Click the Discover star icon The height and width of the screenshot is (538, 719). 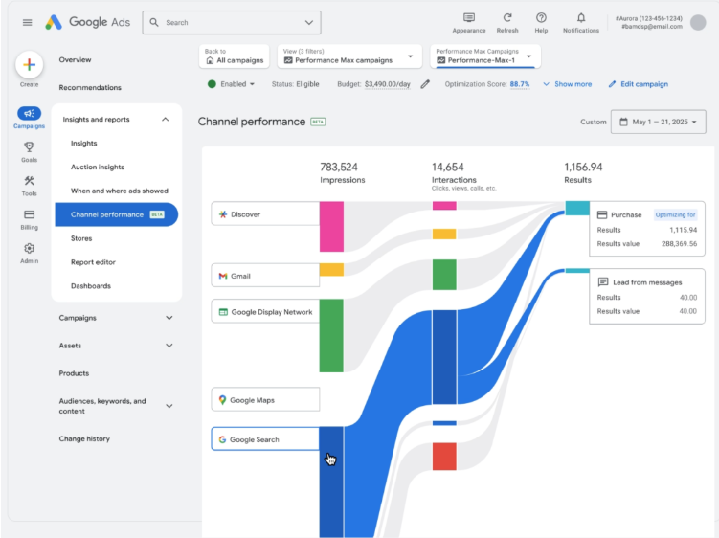point(223,214)
